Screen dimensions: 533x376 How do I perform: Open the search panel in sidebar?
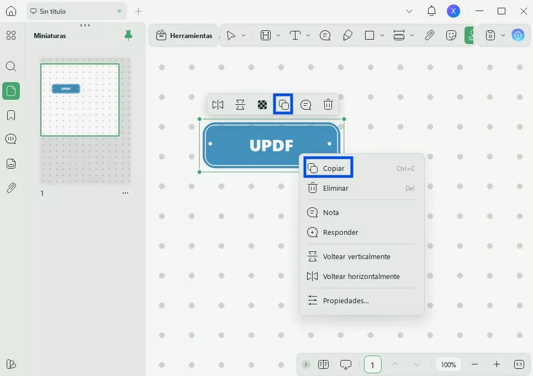[x=11, y=66]
